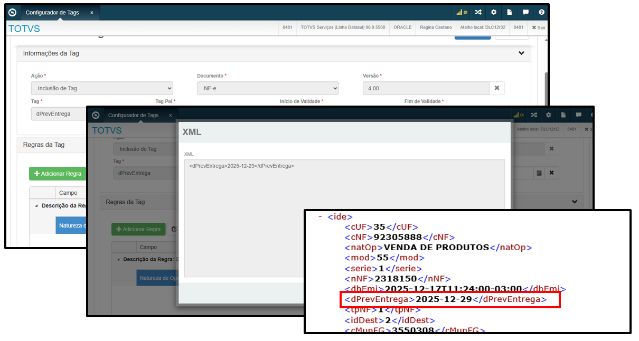Screen dimensions: 639x341
Task: Close the back window's Configurador de Tags tab
Action: click(x=91, y=12)
